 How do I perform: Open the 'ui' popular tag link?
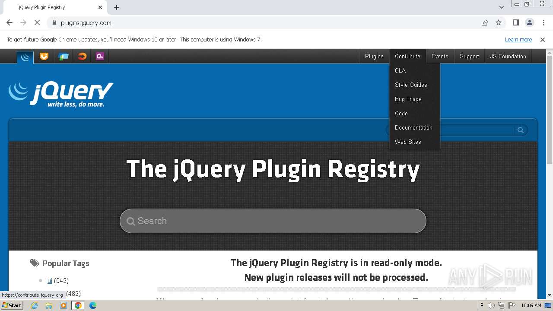(x=50, y=281)
